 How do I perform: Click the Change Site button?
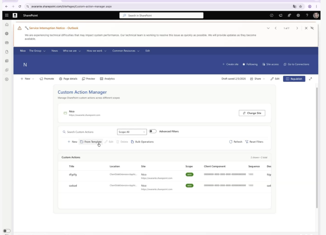coord(252,113)
